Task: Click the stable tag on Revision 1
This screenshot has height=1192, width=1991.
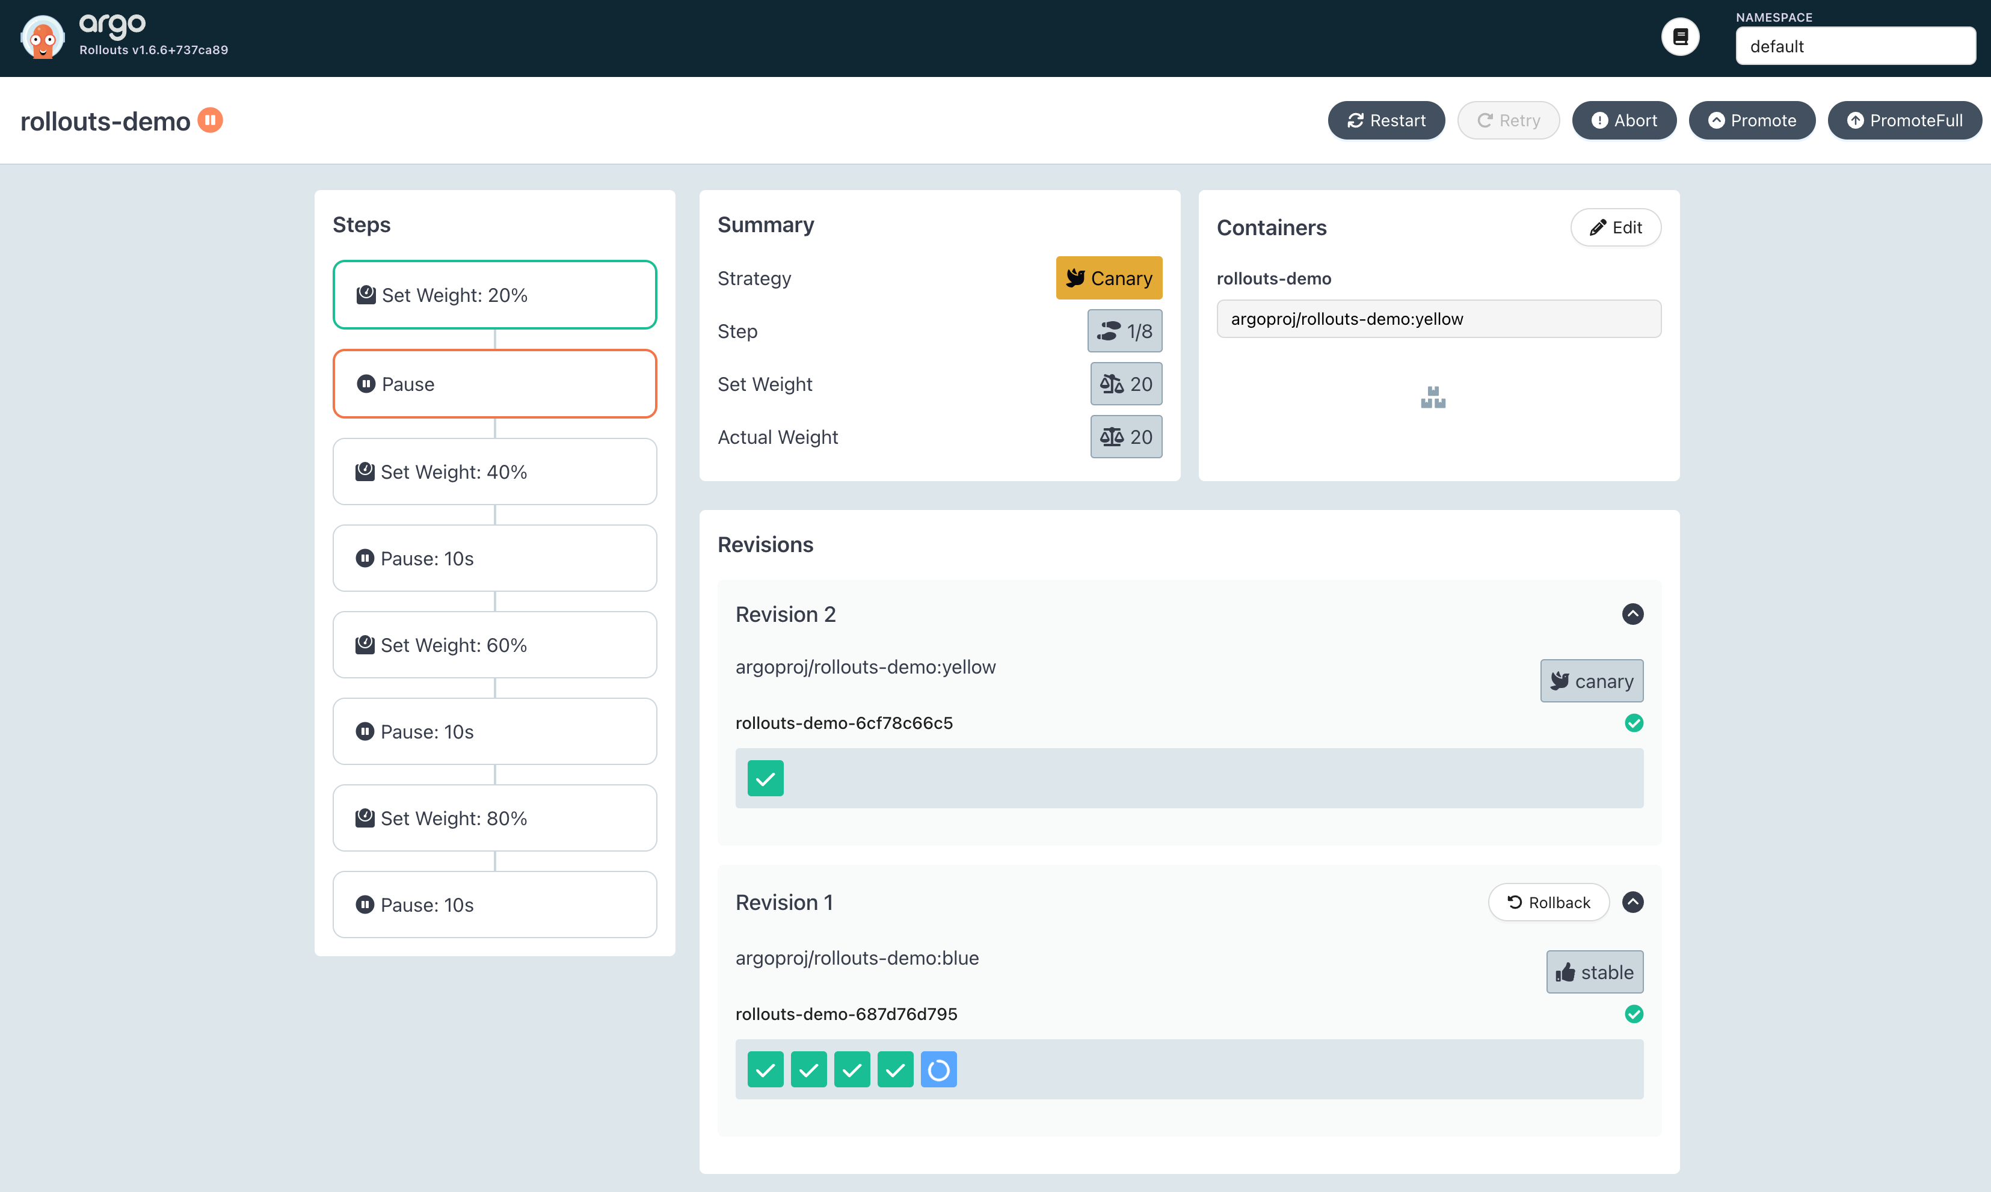Action: coord(1595,972)
